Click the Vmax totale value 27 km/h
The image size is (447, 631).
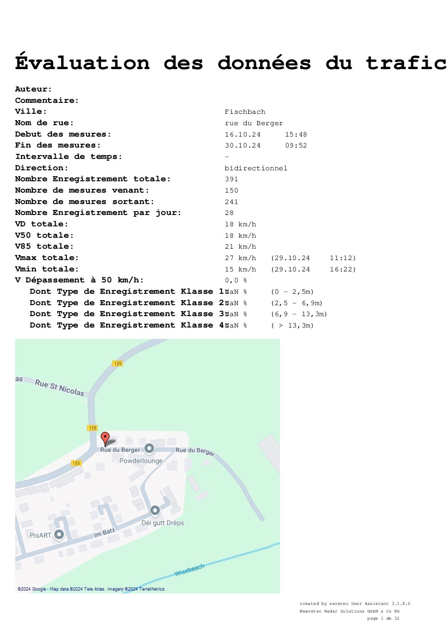(240, 258)
